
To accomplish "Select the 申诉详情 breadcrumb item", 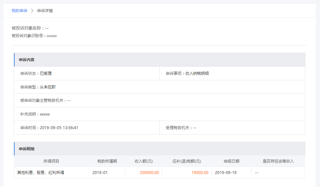I will 45,11.
